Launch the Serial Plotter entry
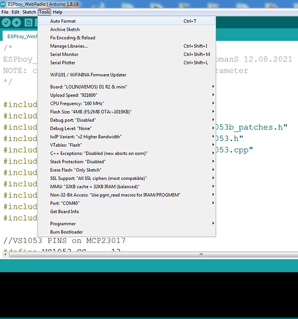 click(x=127, y=63)
